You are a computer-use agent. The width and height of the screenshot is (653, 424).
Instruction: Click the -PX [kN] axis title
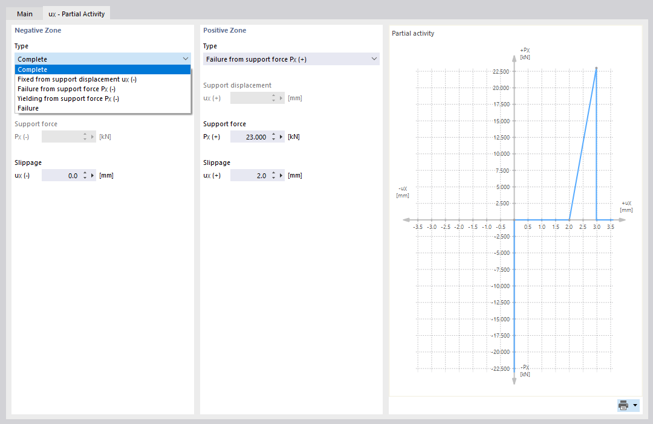(x=525, y=371)
